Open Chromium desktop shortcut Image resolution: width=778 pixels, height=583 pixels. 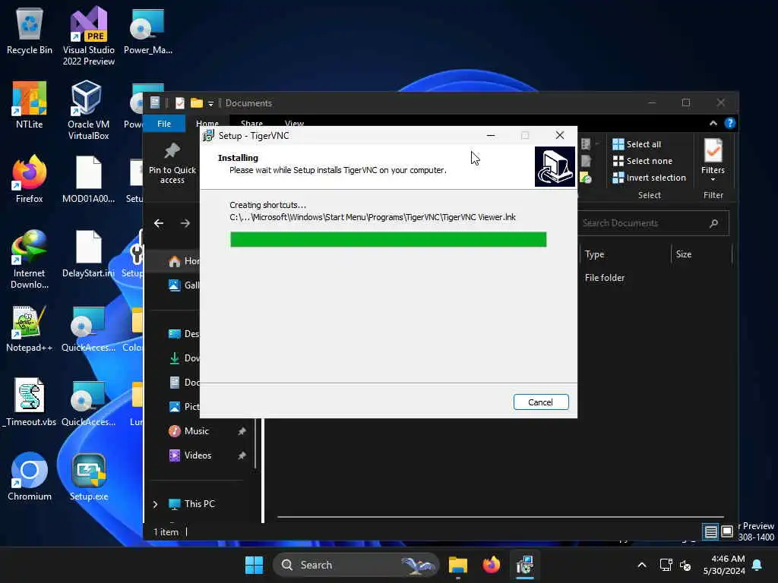click(30, 477)
